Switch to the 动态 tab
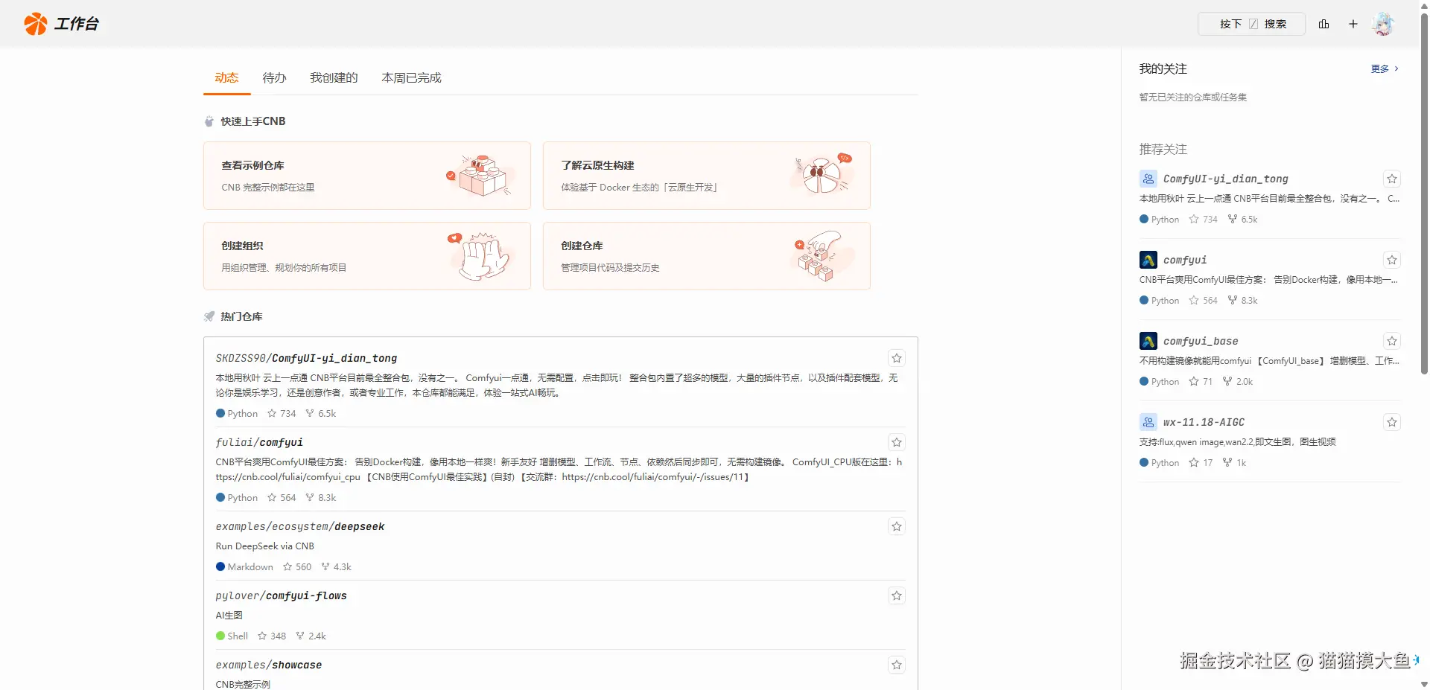Image resolution: width=1430 pixels, height=690 pixels. click(226, 77)
